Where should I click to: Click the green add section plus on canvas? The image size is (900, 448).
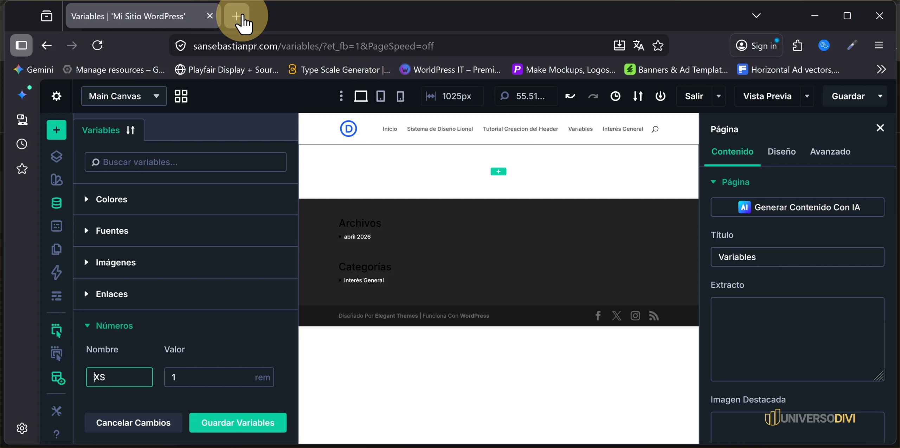click(498, 171)
